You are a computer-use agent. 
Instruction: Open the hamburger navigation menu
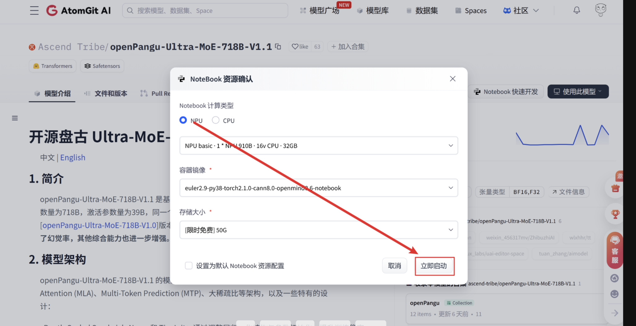34,10
